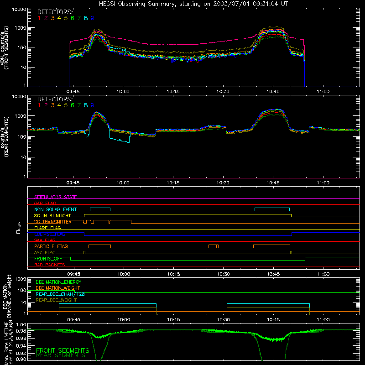
Task: Click blue detector 9 in front segments legend
Action: 93,18
